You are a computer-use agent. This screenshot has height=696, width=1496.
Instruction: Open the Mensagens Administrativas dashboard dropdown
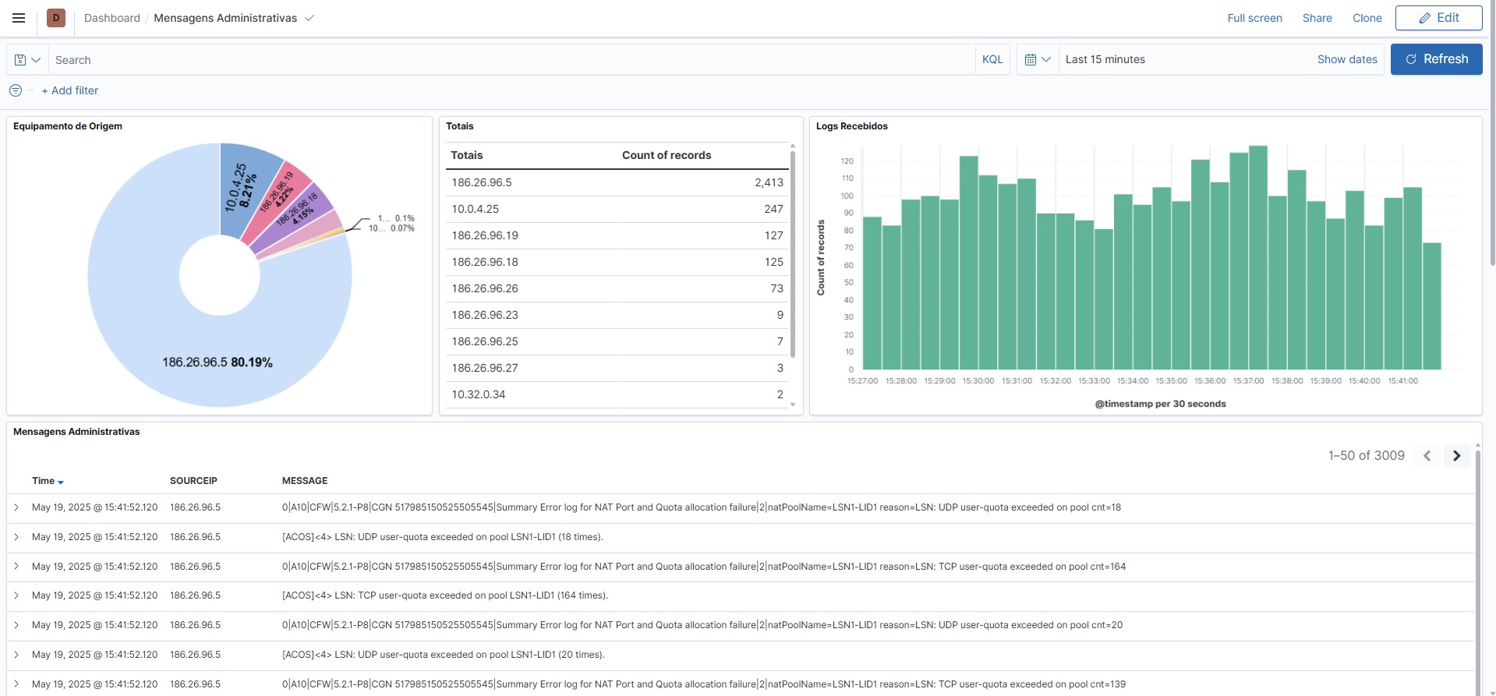[309, 18]
